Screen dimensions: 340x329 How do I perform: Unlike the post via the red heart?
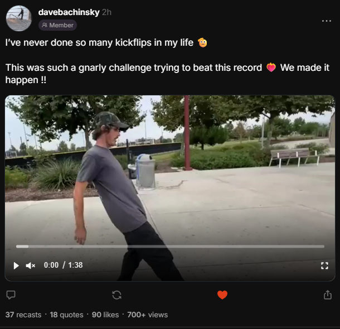[222, 294]
